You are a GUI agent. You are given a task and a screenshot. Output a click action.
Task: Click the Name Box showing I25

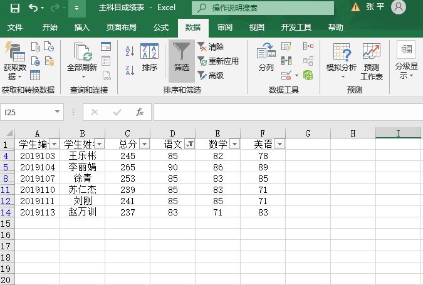point(27,112)
